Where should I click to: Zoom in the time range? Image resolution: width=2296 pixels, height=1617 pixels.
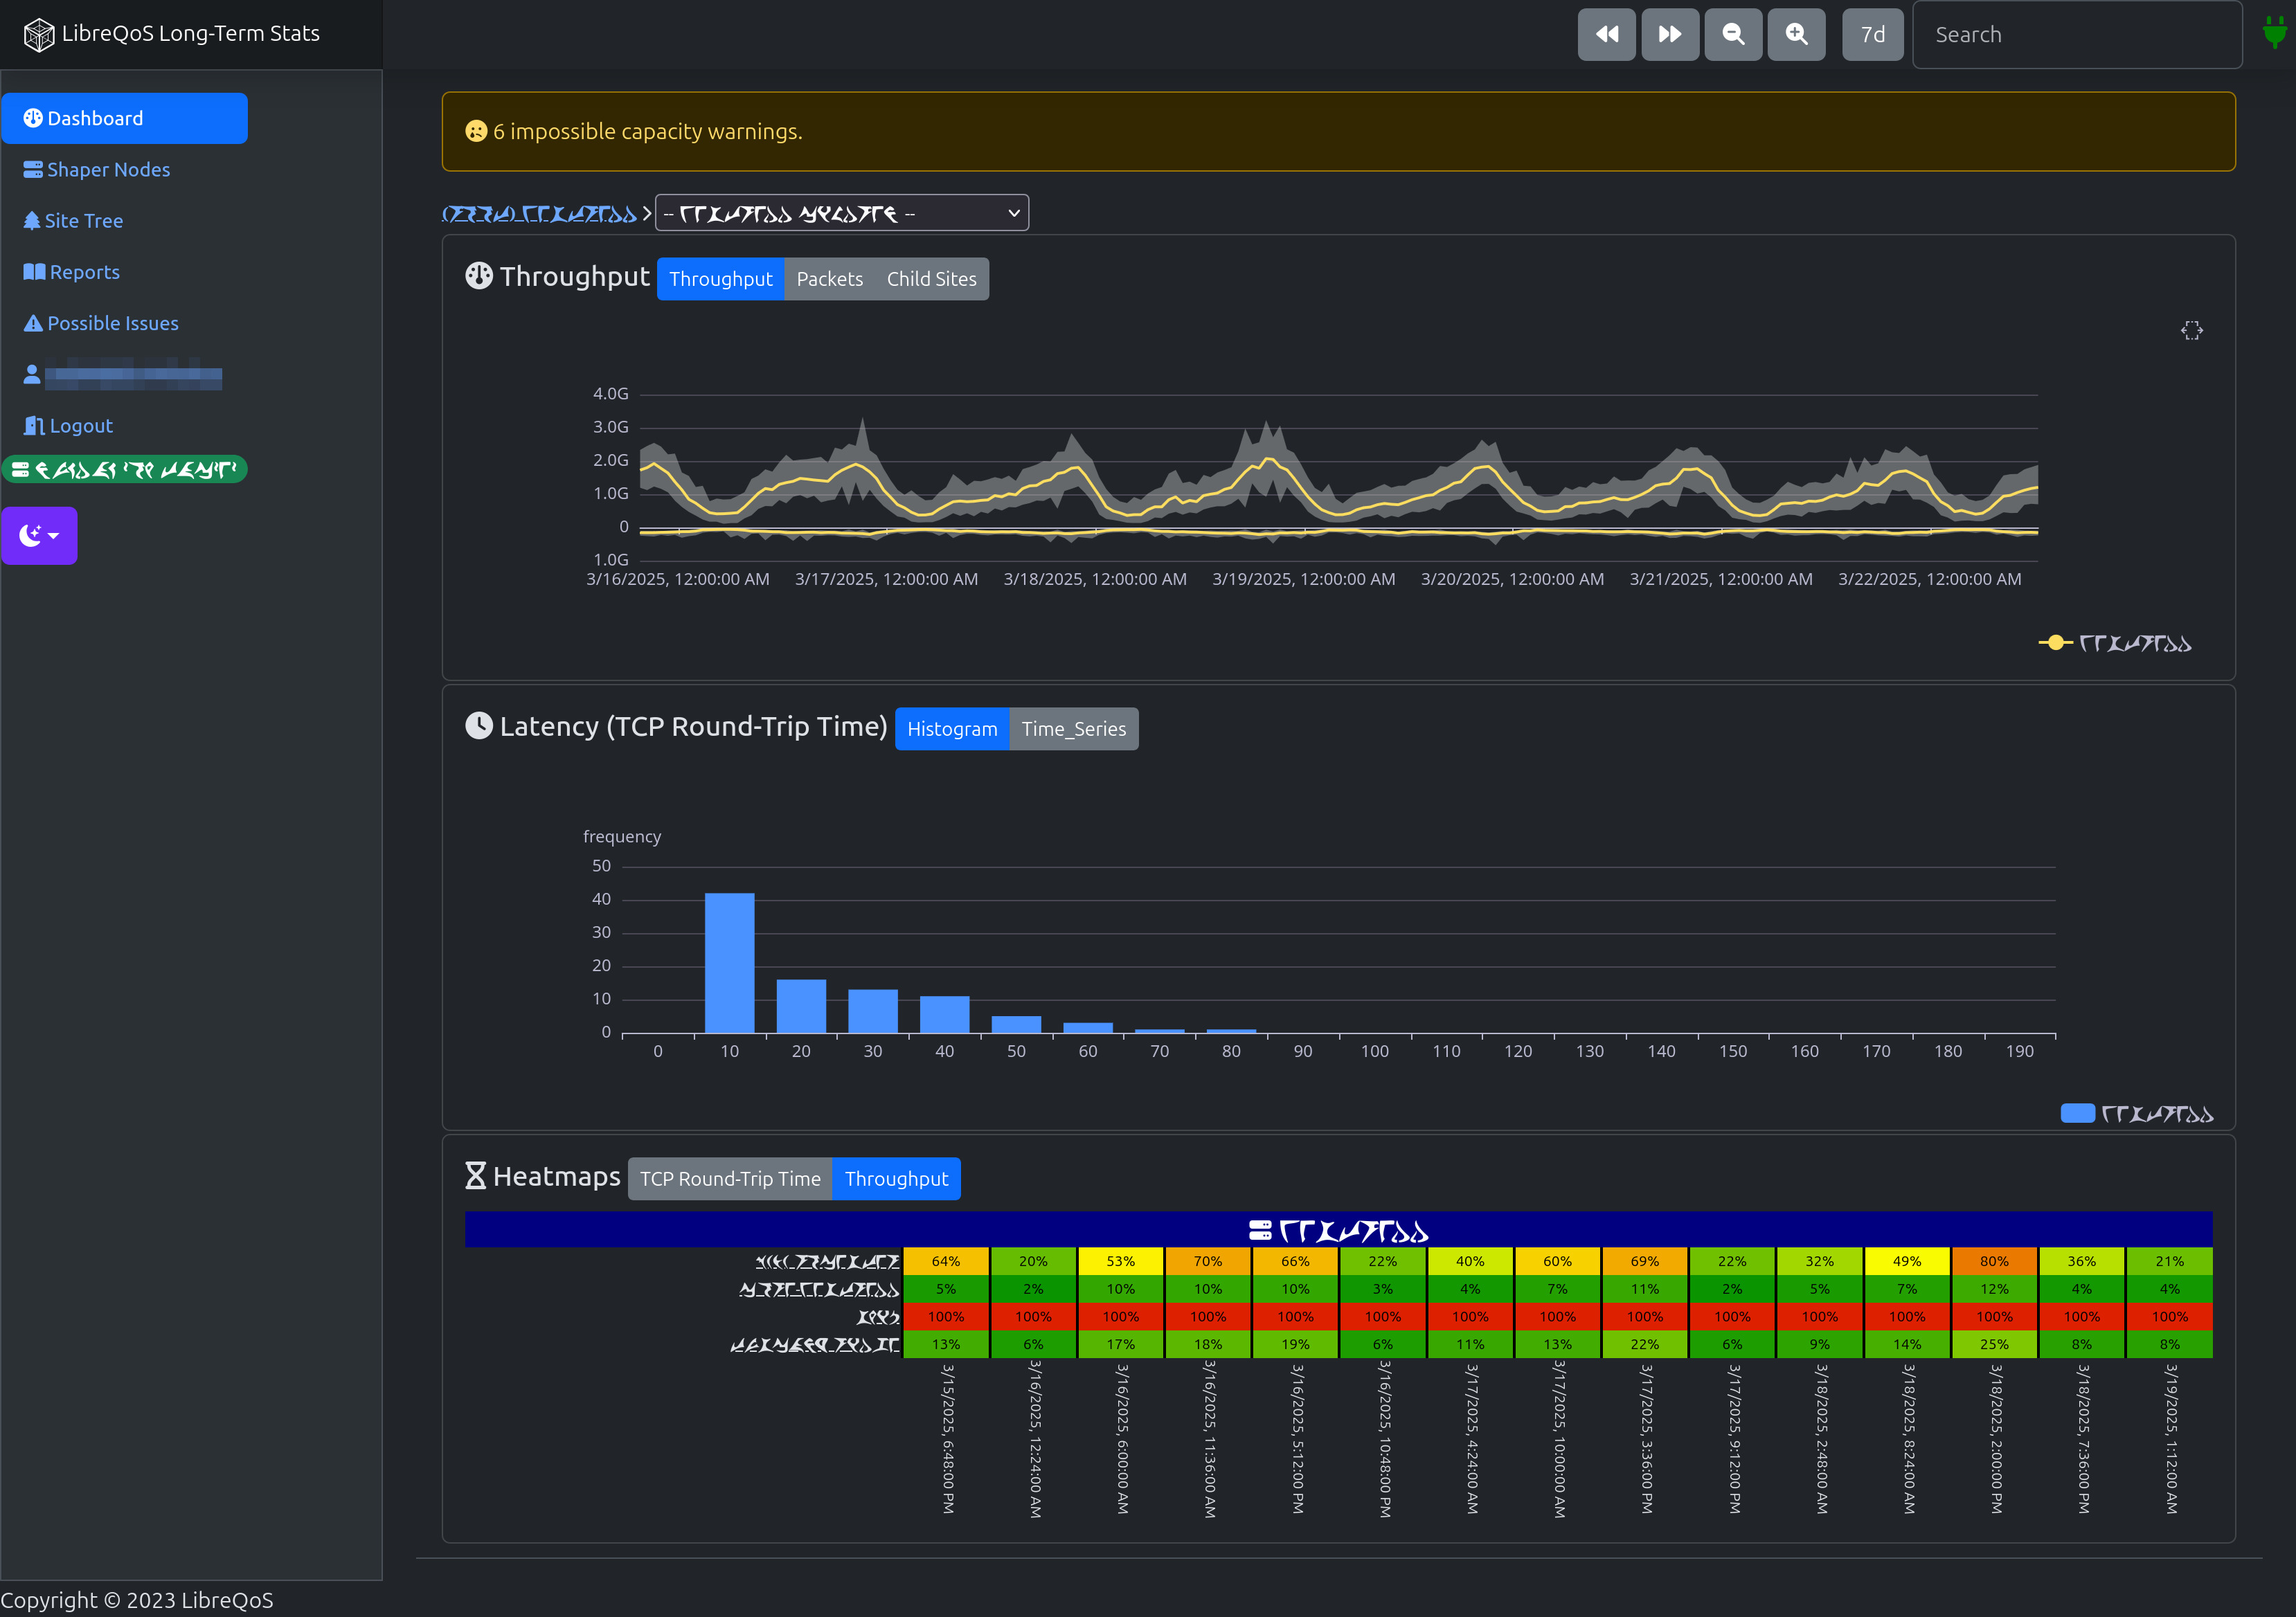coord(1796,35)
